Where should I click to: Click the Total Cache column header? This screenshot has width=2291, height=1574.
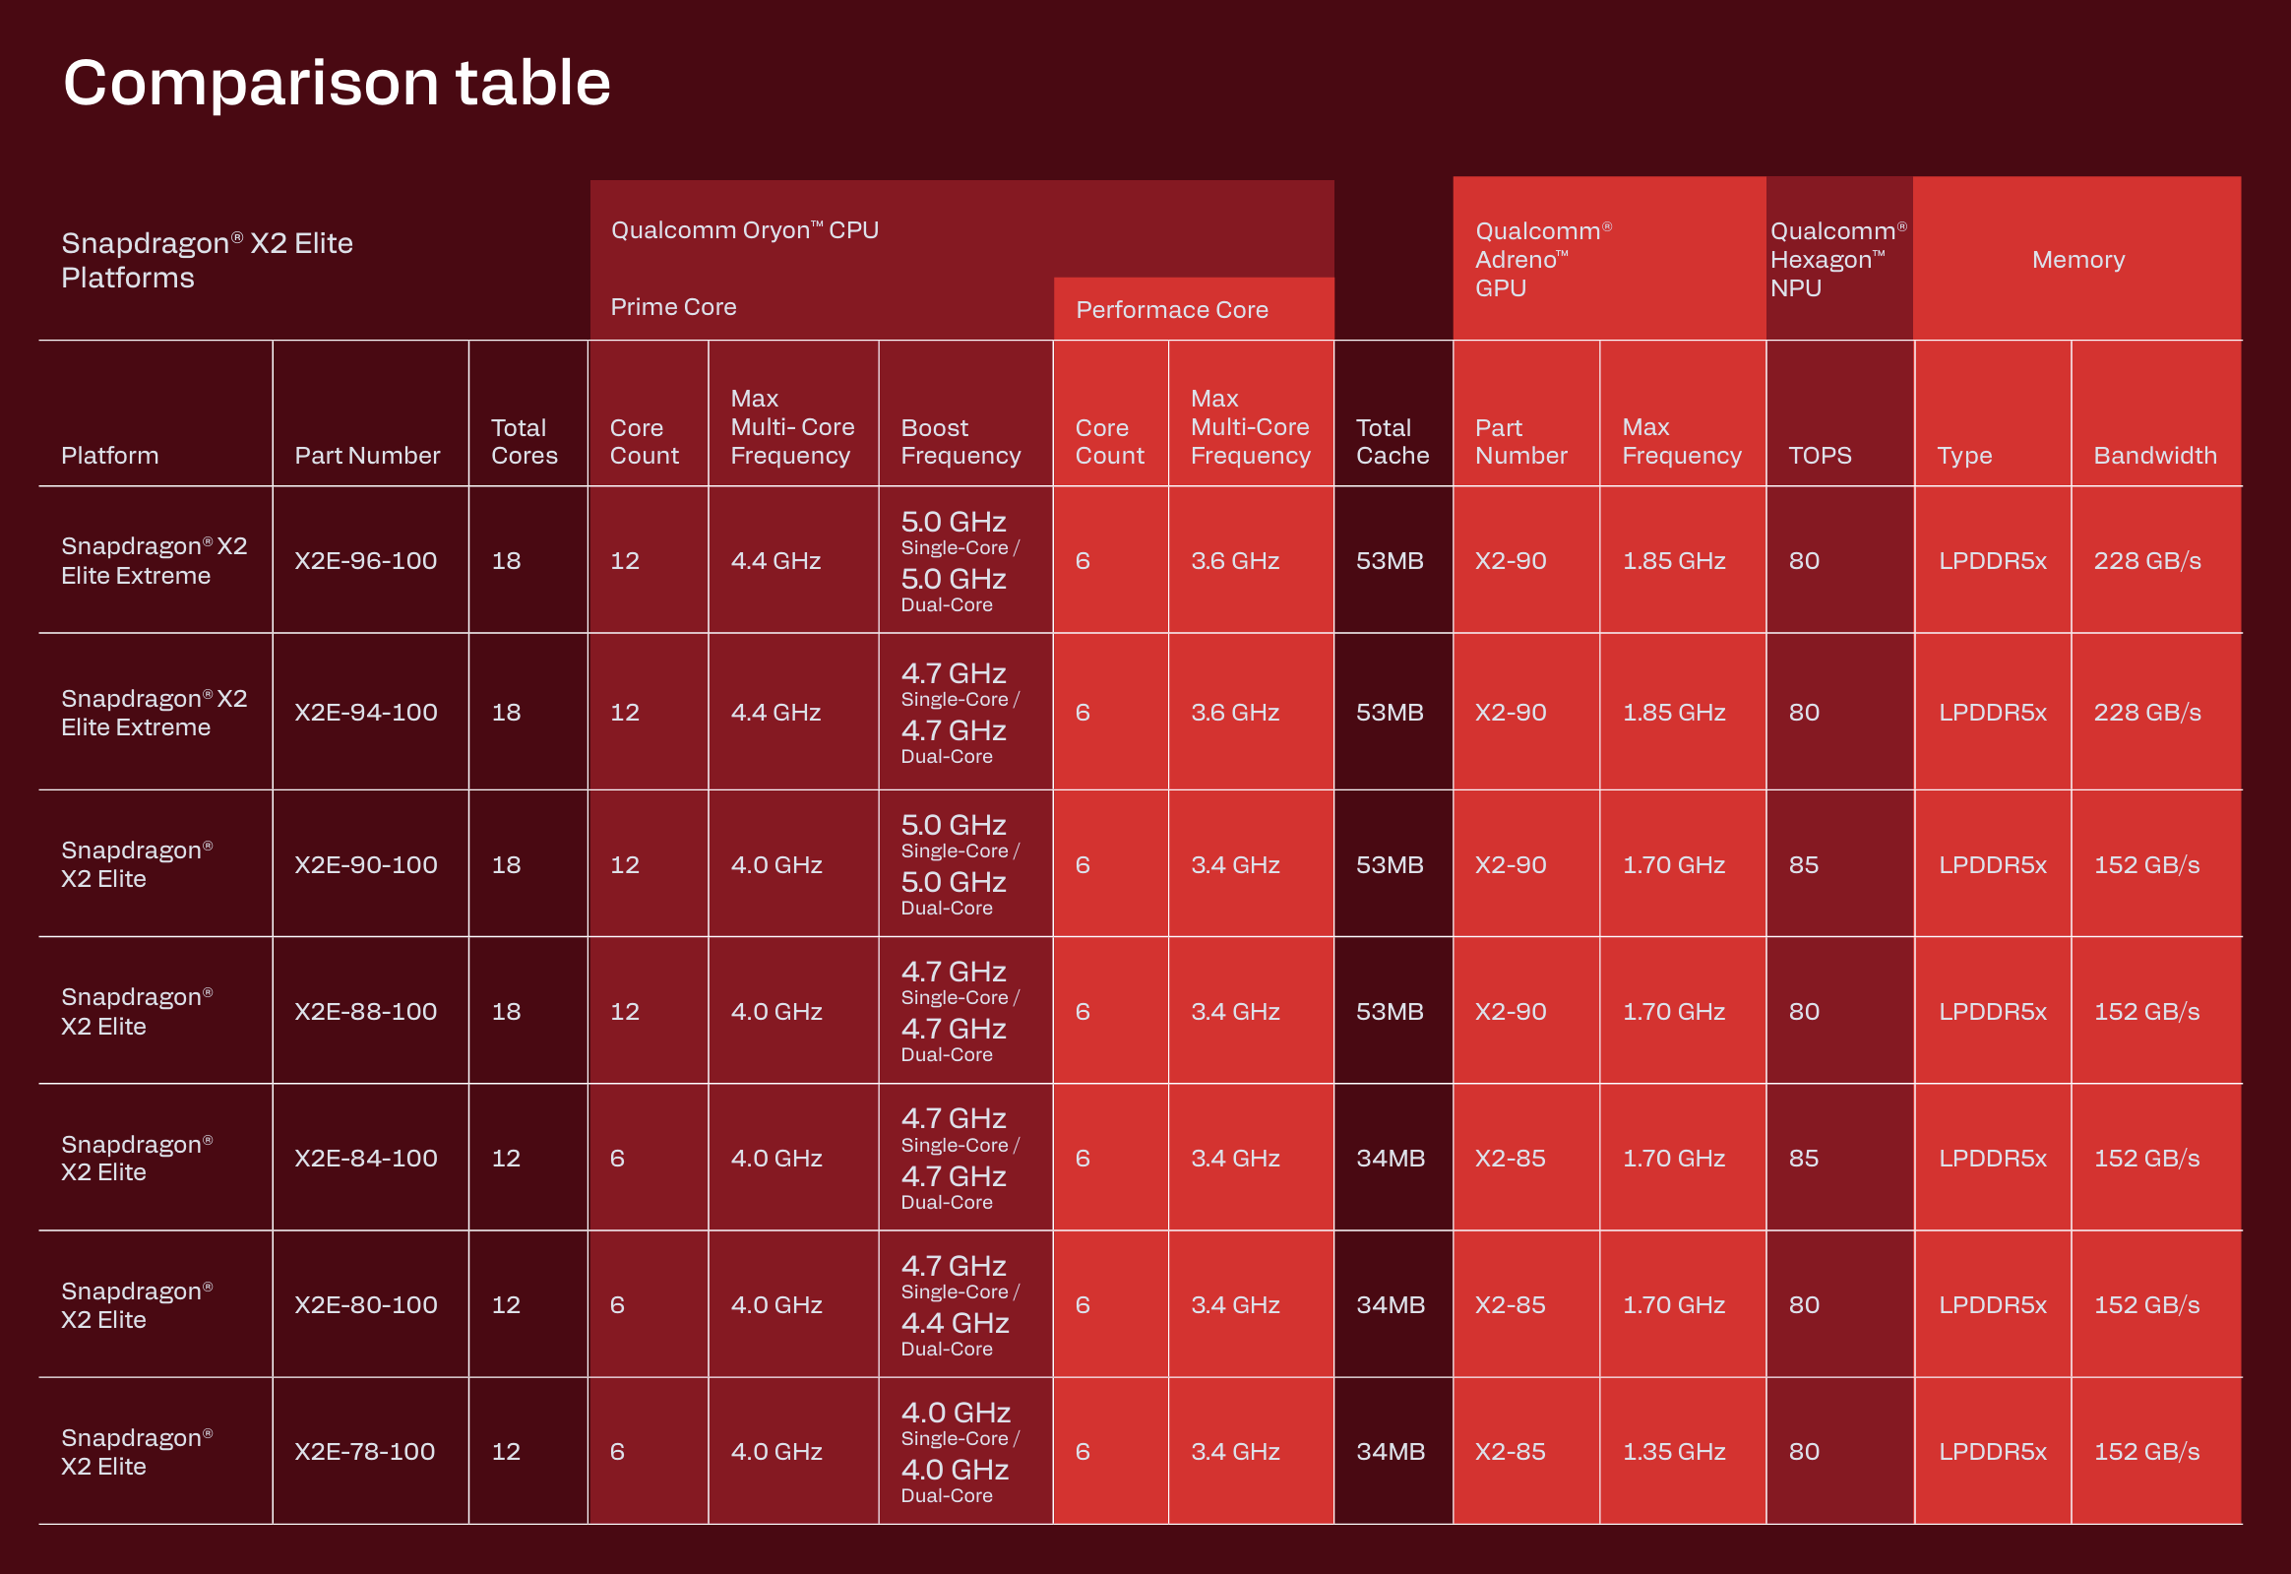tap(1391, 441)
